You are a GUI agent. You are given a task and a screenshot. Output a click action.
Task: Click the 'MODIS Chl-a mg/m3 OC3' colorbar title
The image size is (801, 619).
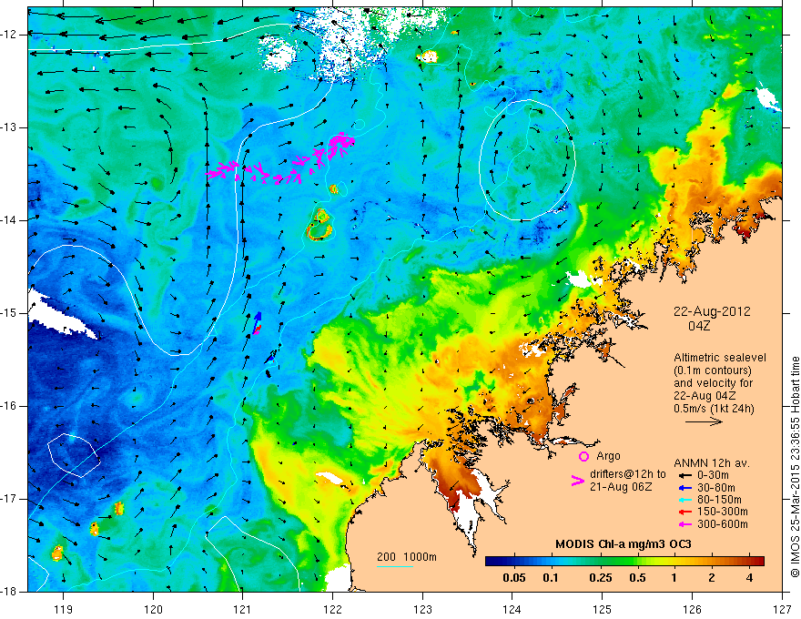tap(624, 544)
